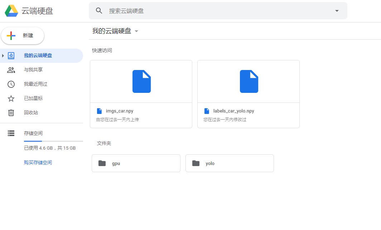Click the Google Drive logo icon
This screenshot has width=381, height=230.
coord(11,11)
